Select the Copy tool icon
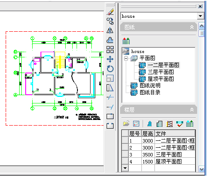Screen dimensions: 208x176 pyautogui.click(x=110, y=21)
